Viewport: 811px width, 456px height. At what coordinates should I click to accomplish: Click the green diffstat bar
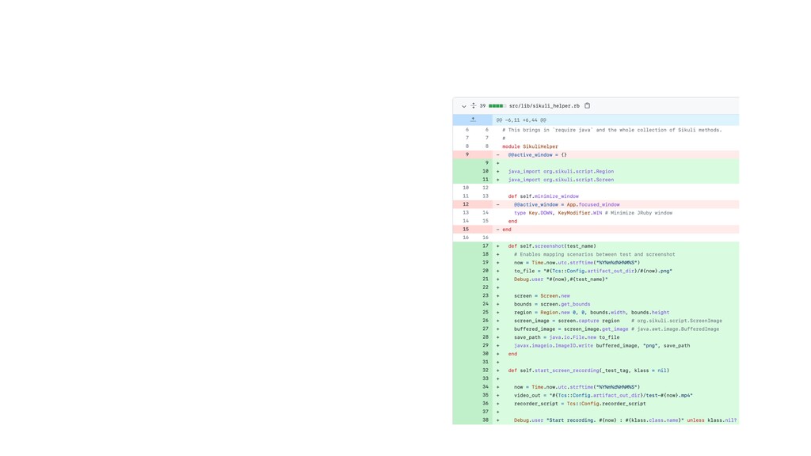click(497, 106)
